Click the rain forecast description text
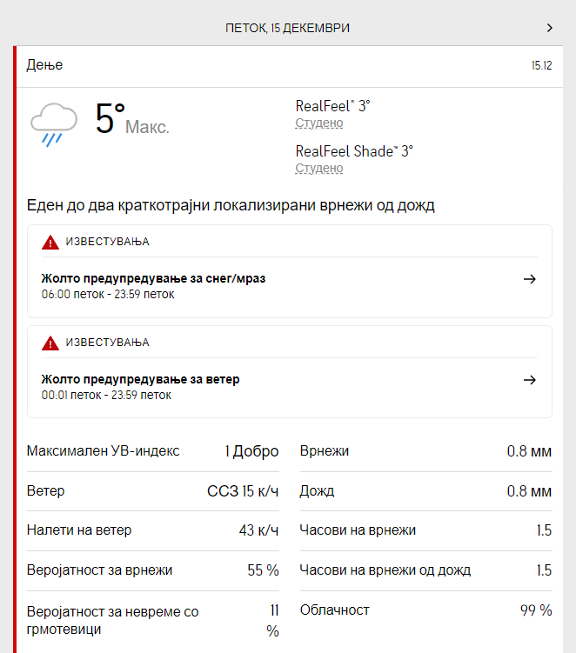 point(231,205)
